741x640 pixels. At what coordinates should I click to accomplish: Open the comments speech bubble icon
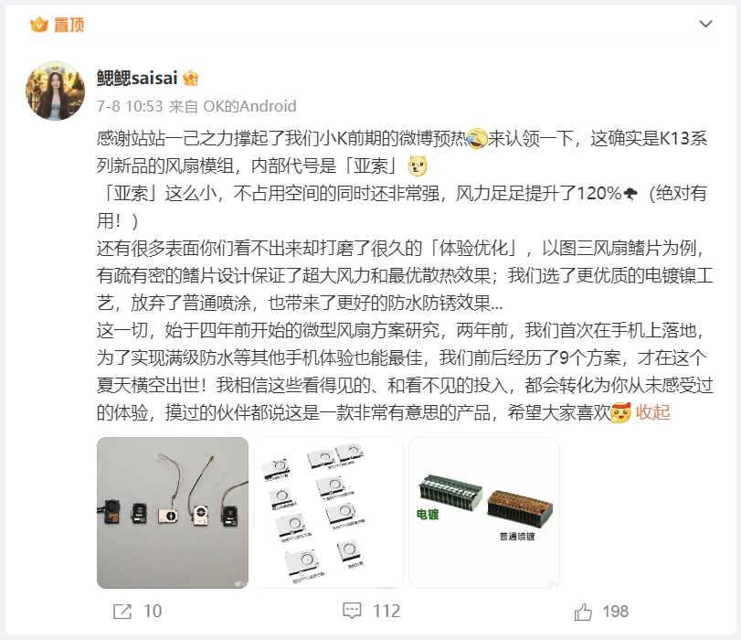click(352, 611)
